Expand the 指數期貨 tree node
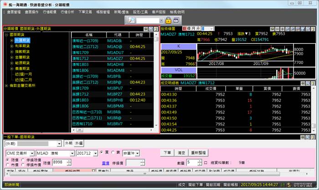Screen dimensions: 319x190 (12, 51)
